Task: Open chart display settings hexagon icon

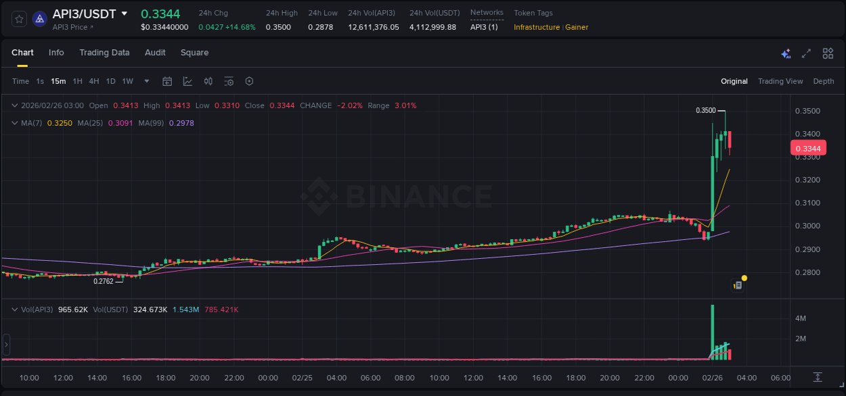Action: (x=249, y=81)
